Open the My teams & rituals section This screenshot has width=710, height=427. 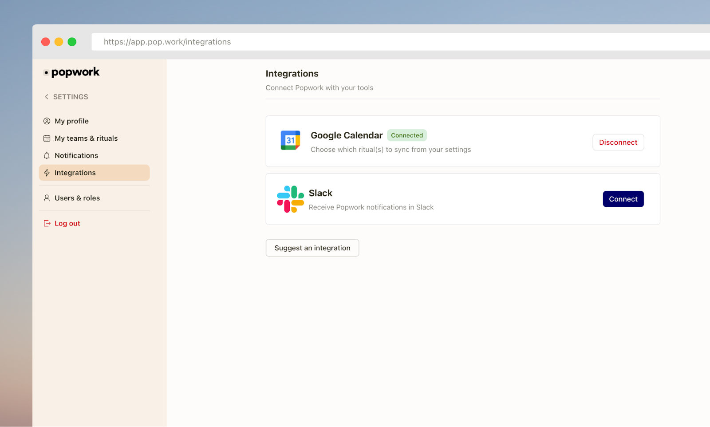[86, 138]
